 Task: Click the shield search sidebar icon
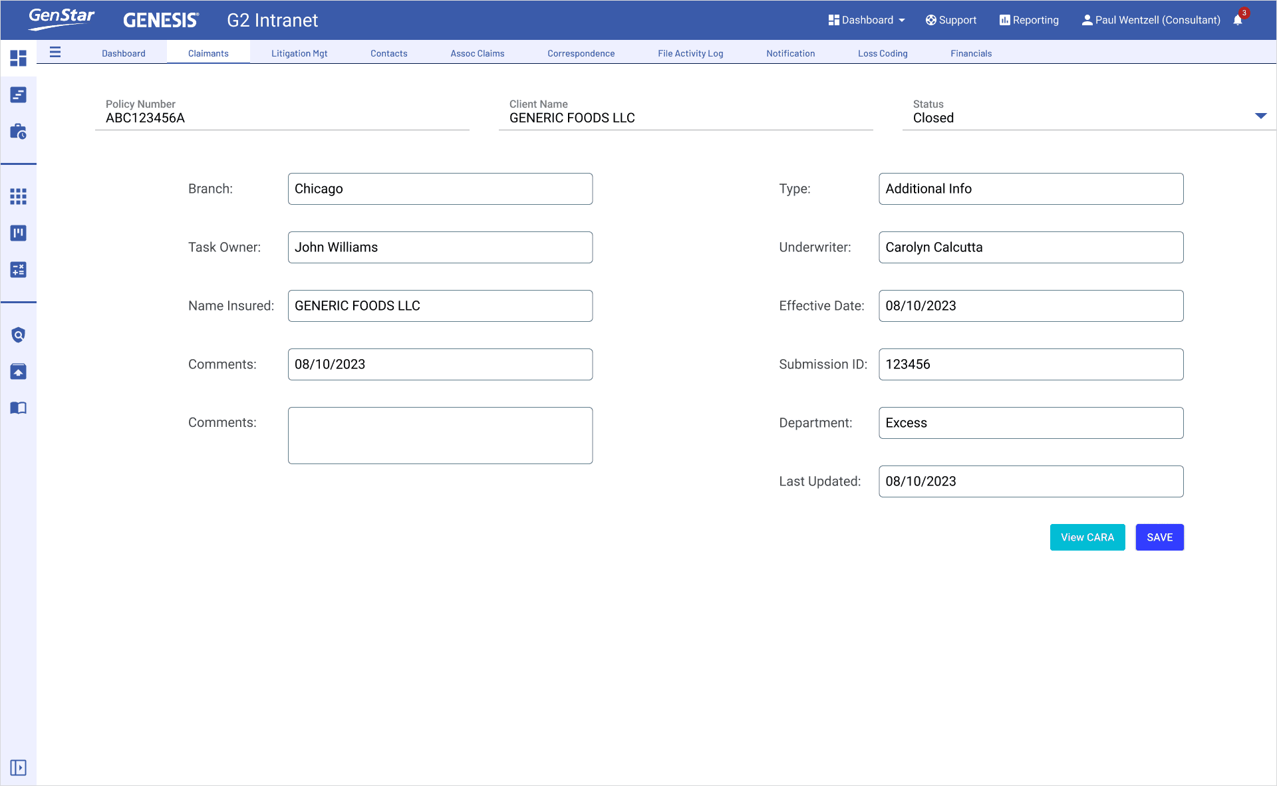tap(19, 334)
